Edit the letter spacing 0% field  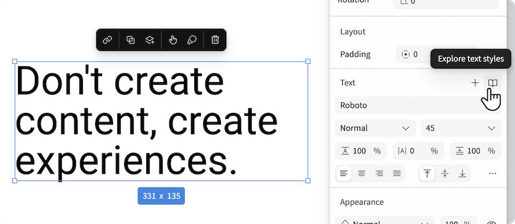coord(418,151)
